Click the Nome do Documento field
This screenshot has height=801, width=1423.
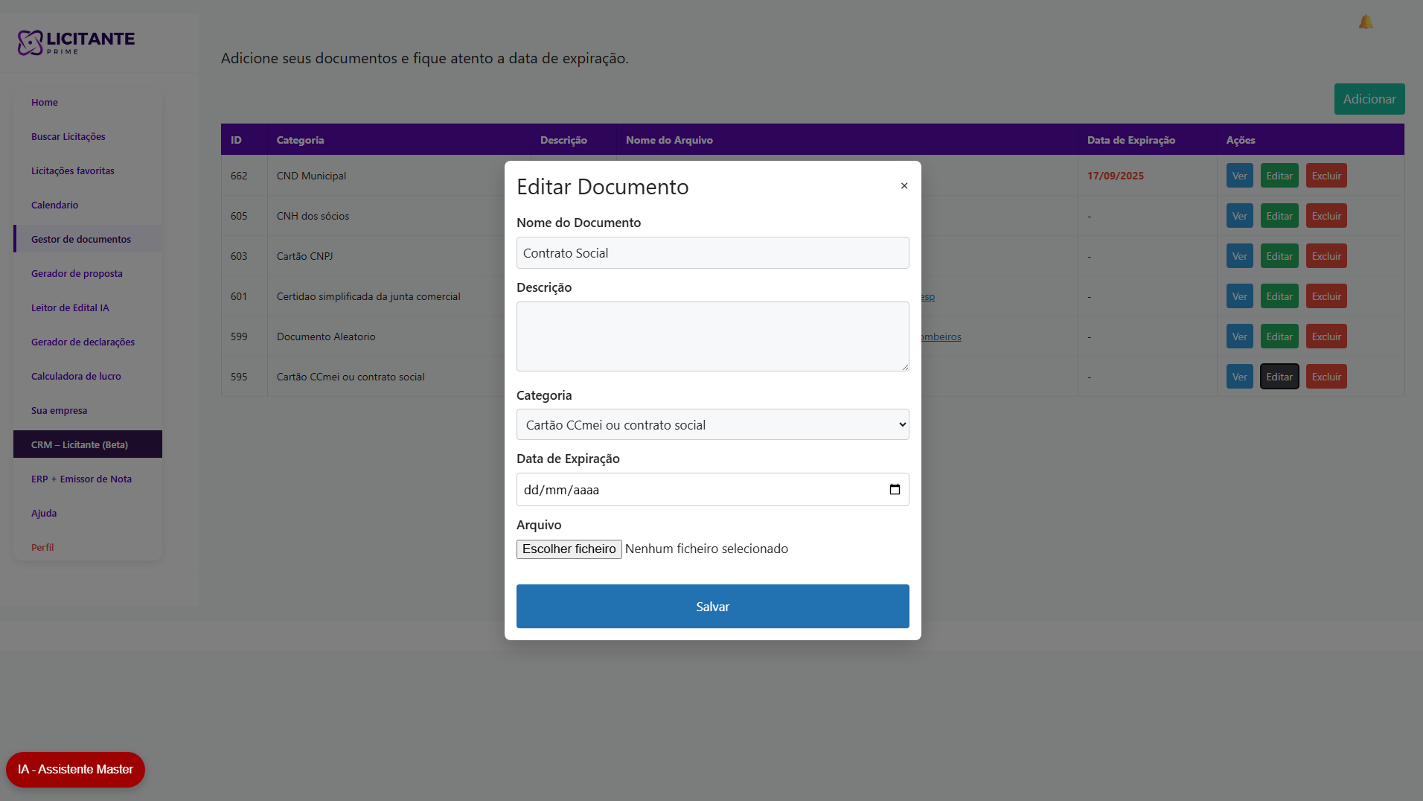[712, 253]
